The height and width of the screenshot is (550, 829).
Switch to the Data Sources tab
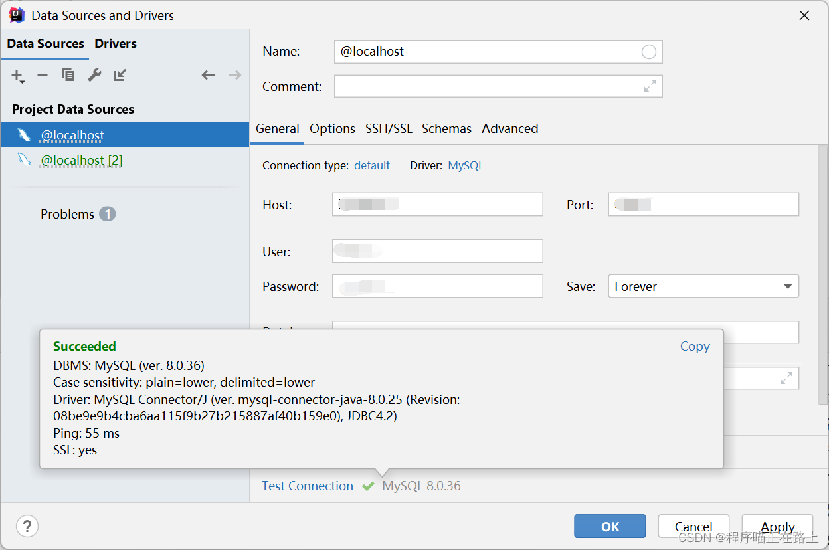coord(45,43)
